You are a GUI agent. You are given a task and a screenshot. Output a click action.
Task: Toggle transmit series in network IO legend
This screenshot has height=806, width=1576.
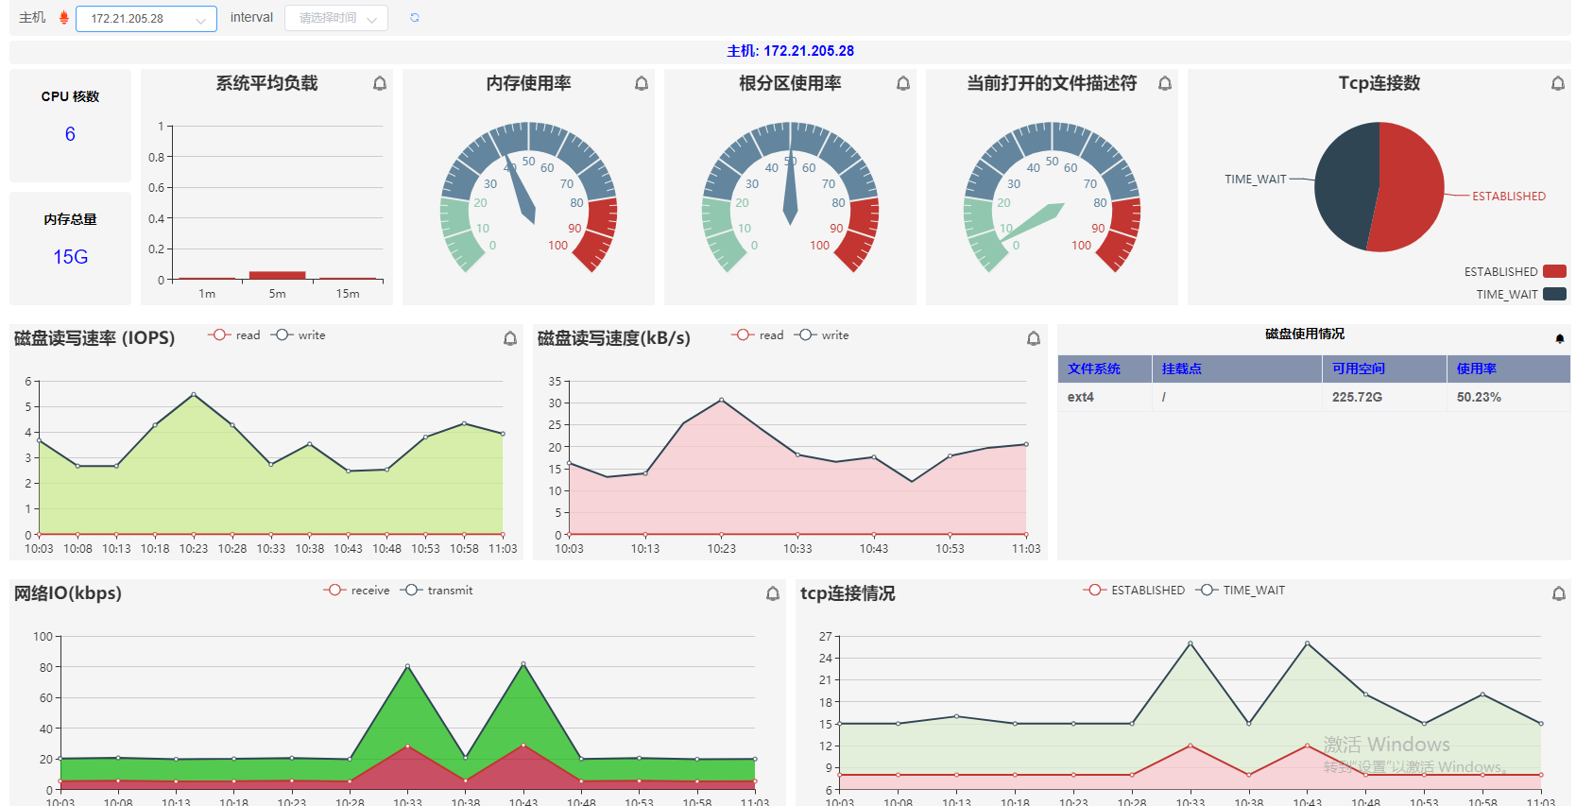pos(437,591)
